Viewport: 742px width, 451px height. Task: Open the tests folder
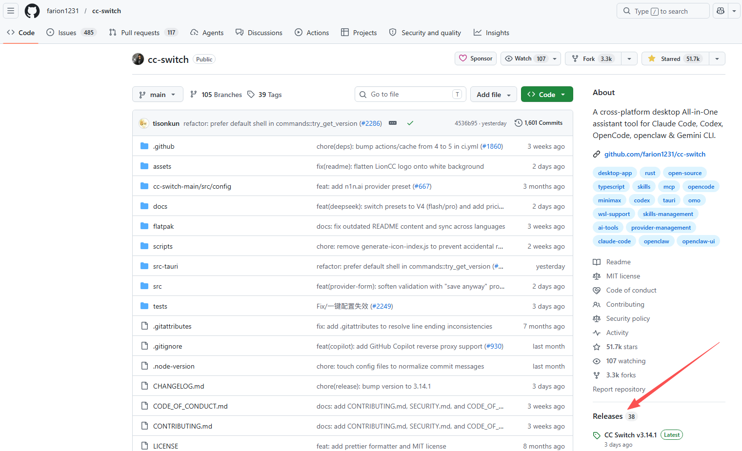coord(160,306)
